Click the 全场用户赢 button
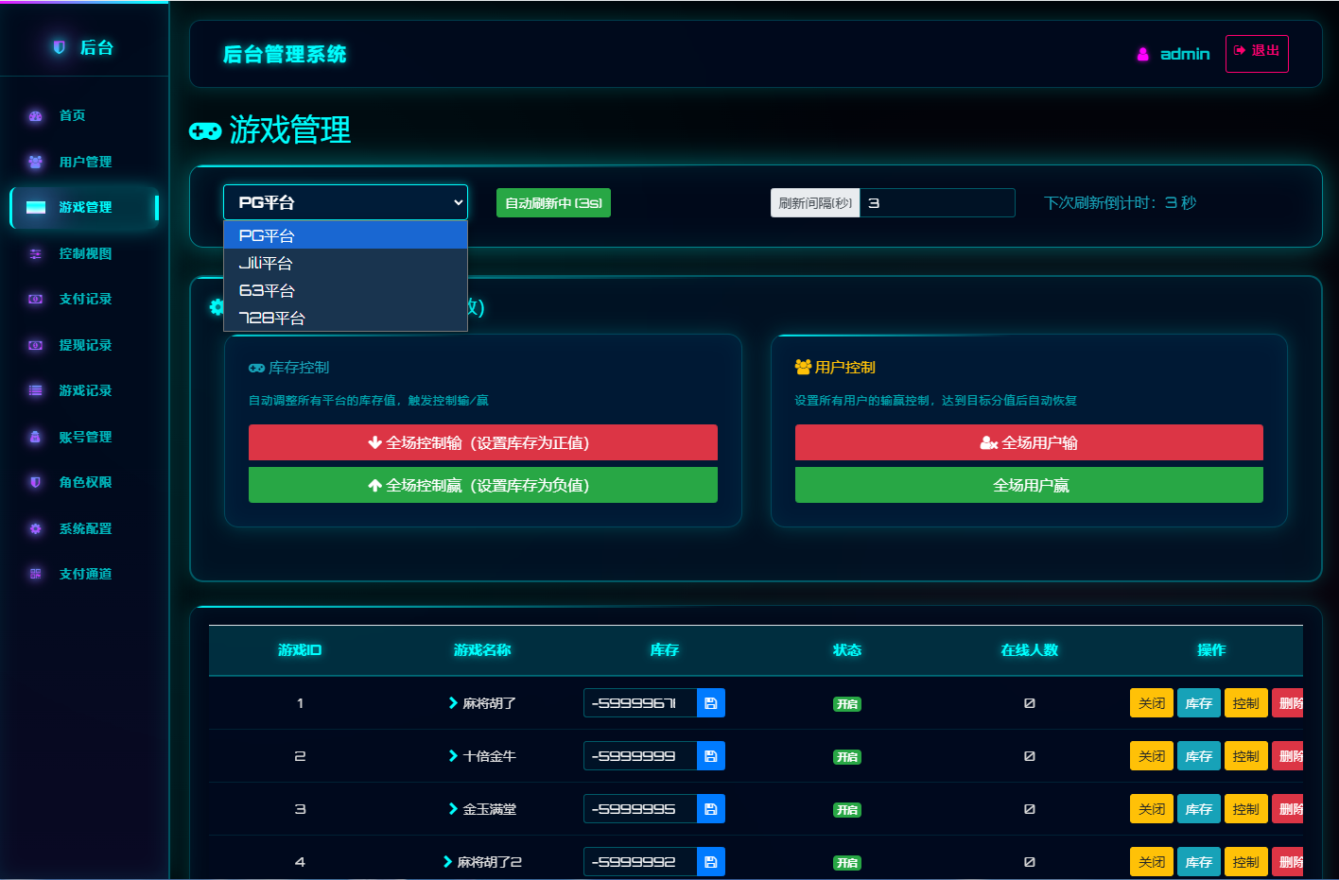The width and height of the screenshot is (1339, 880). (x=1029, y=485)
